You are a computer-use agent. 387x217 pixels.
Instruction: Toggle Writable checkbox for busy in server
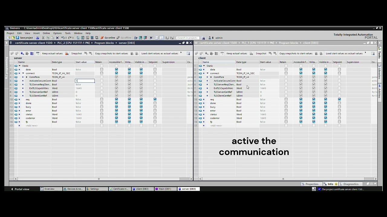tap(129, 107)
